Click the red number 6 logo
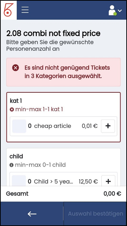This screenshot has height=226, width=127. pos(9,10)
